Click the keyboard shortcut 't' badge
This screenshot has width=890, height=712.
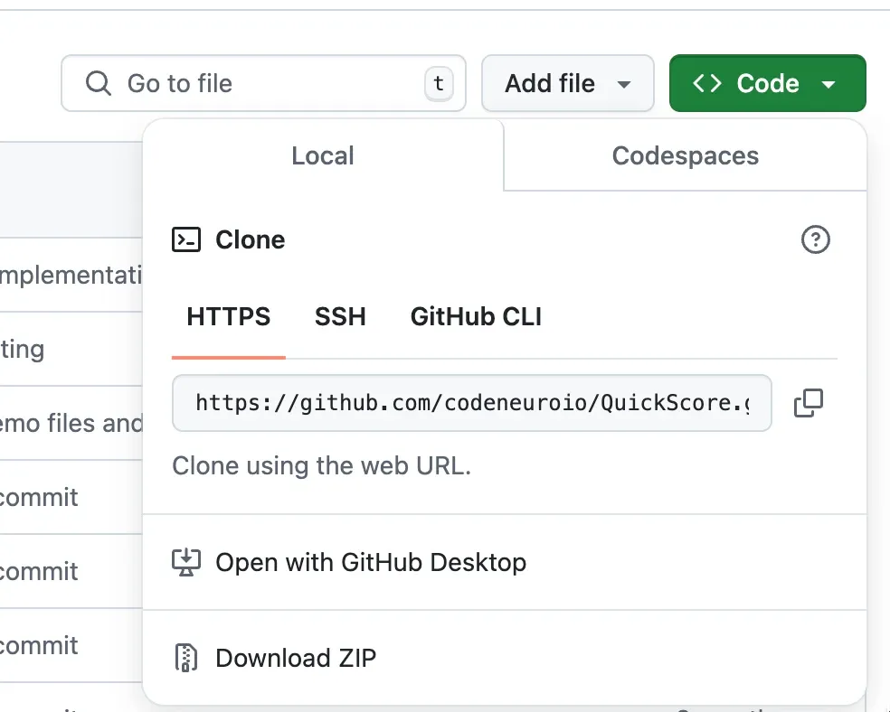click(439, 83)
